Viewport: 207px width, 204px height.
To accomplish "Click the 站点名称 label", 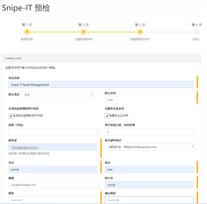I will point(14,78).
